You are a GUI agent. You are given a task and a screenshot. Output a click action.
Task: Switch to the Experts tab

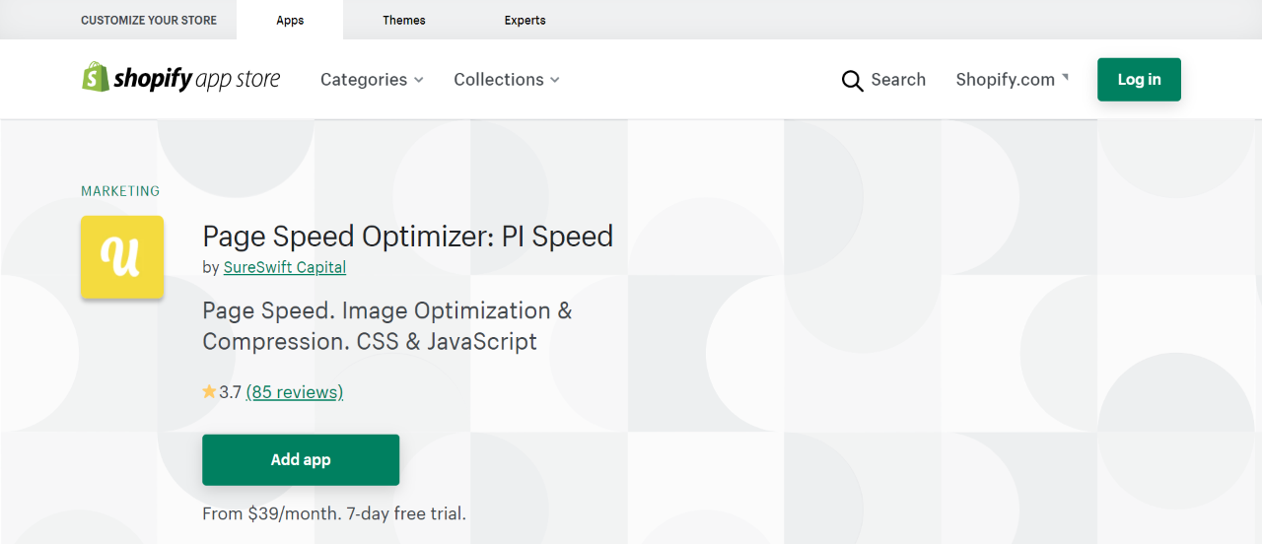526,20
